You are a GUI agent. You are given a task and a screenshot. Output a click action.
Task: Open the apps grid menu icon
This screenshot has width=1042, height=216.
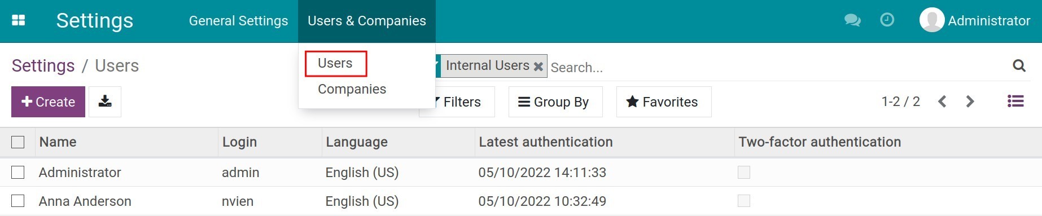pyautogui.click(x=19, y=20)
